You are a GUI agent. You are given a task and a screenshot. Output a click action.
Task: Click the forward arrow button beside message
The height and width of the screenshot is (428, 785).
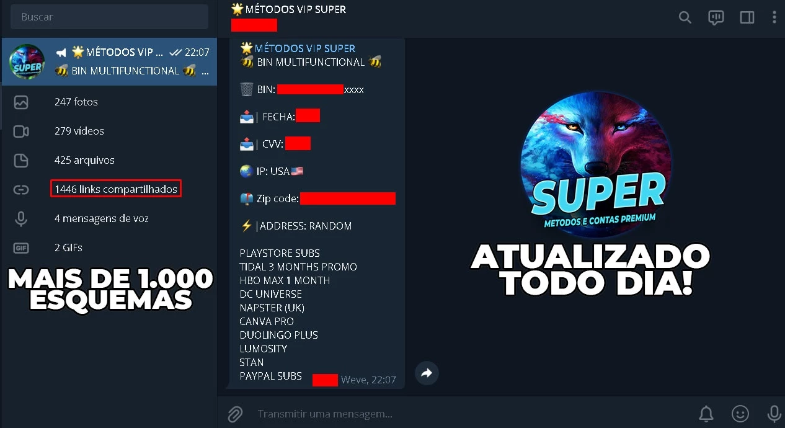427,373
